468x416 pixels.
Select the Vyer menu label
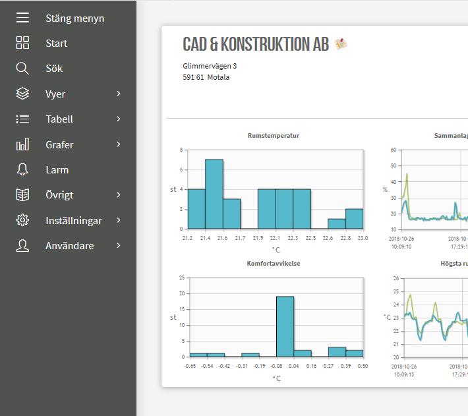55,94
